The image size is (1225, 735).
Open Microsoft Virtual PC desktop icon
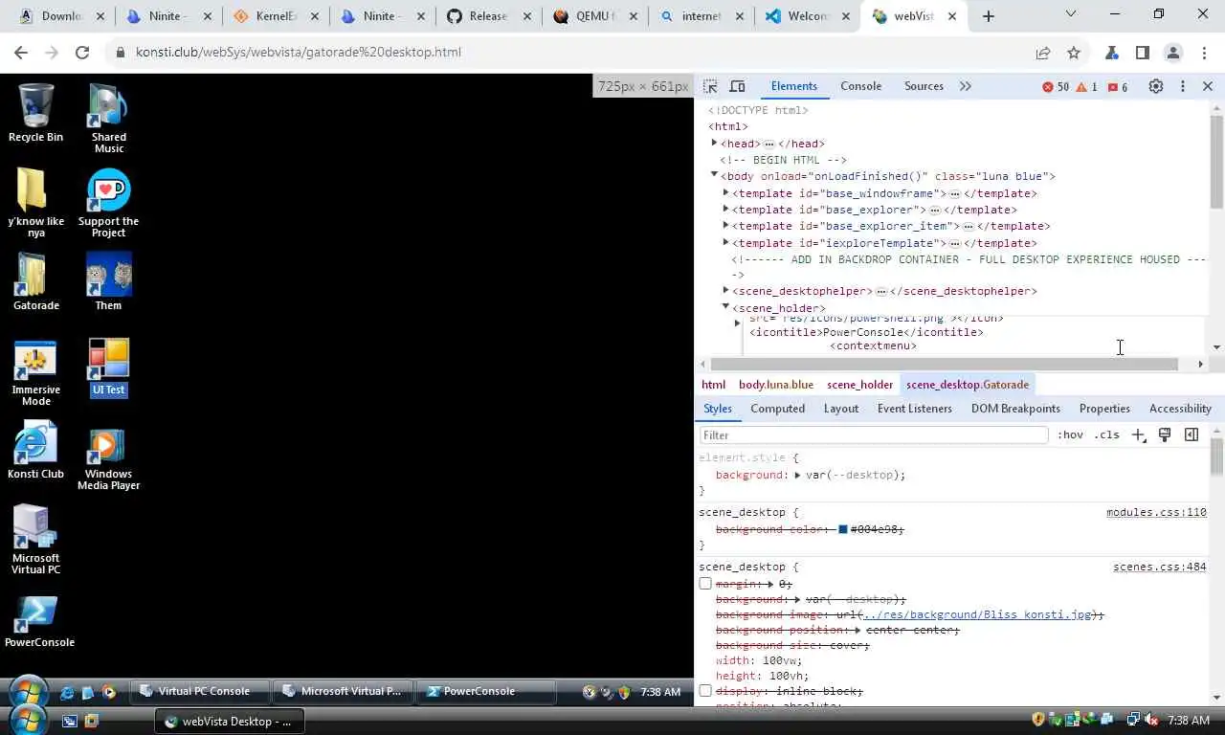[x=35, y=540]
